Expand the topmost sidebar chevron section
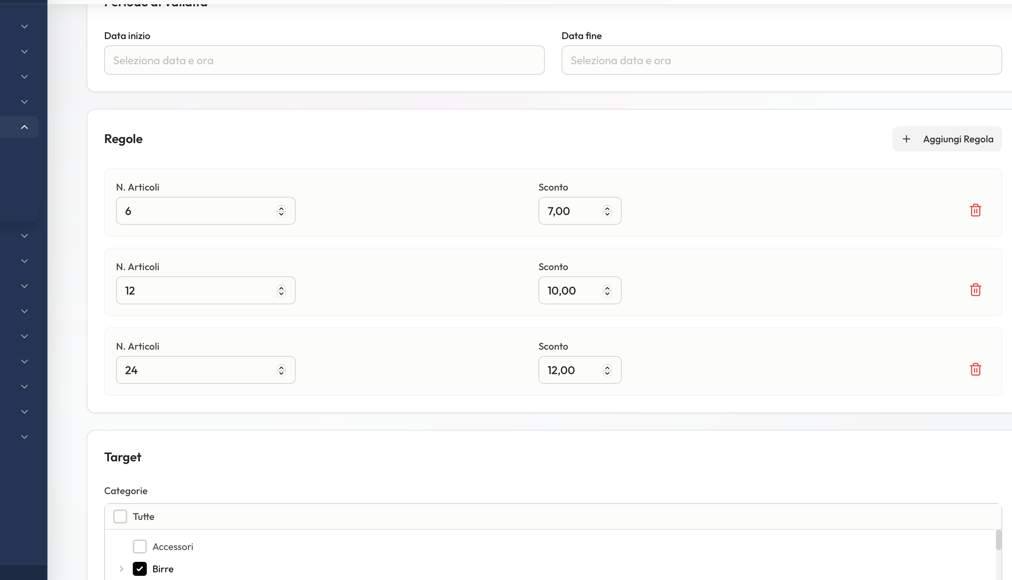Viewport: 1012px width, 580px height. pyautogui.click(x=24, y=27)
